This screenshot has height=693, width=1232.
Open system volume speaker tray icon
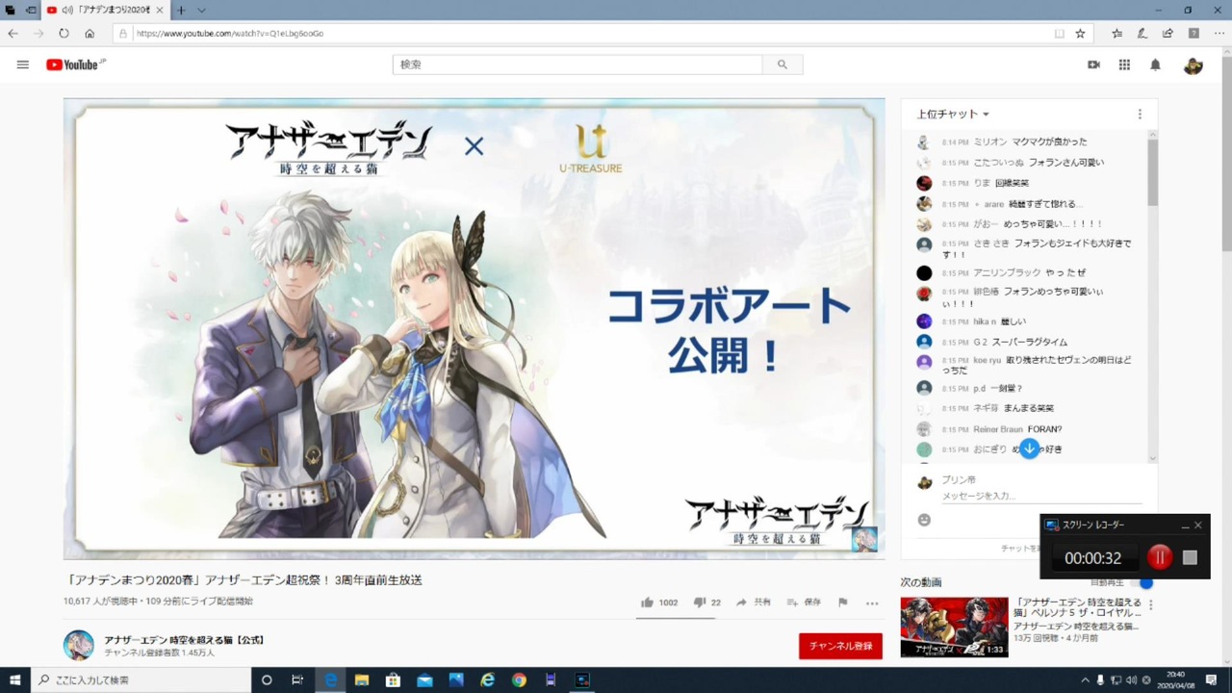coord(1131,680)
